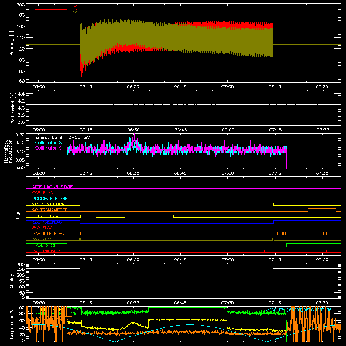Click the '300' quality tick
Image resolution: width=346 pixels, height=346 pixels.
click(x=21, y=265)
